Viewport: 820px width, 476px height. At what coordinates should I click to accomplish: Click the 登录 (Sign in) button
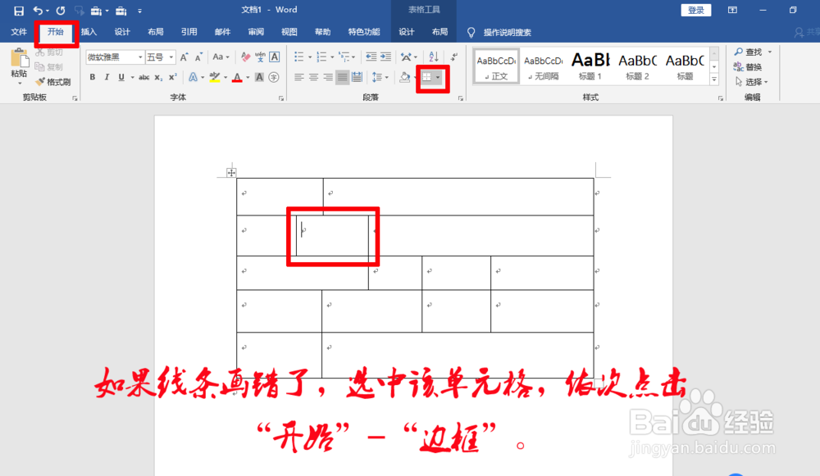[695, 9]
